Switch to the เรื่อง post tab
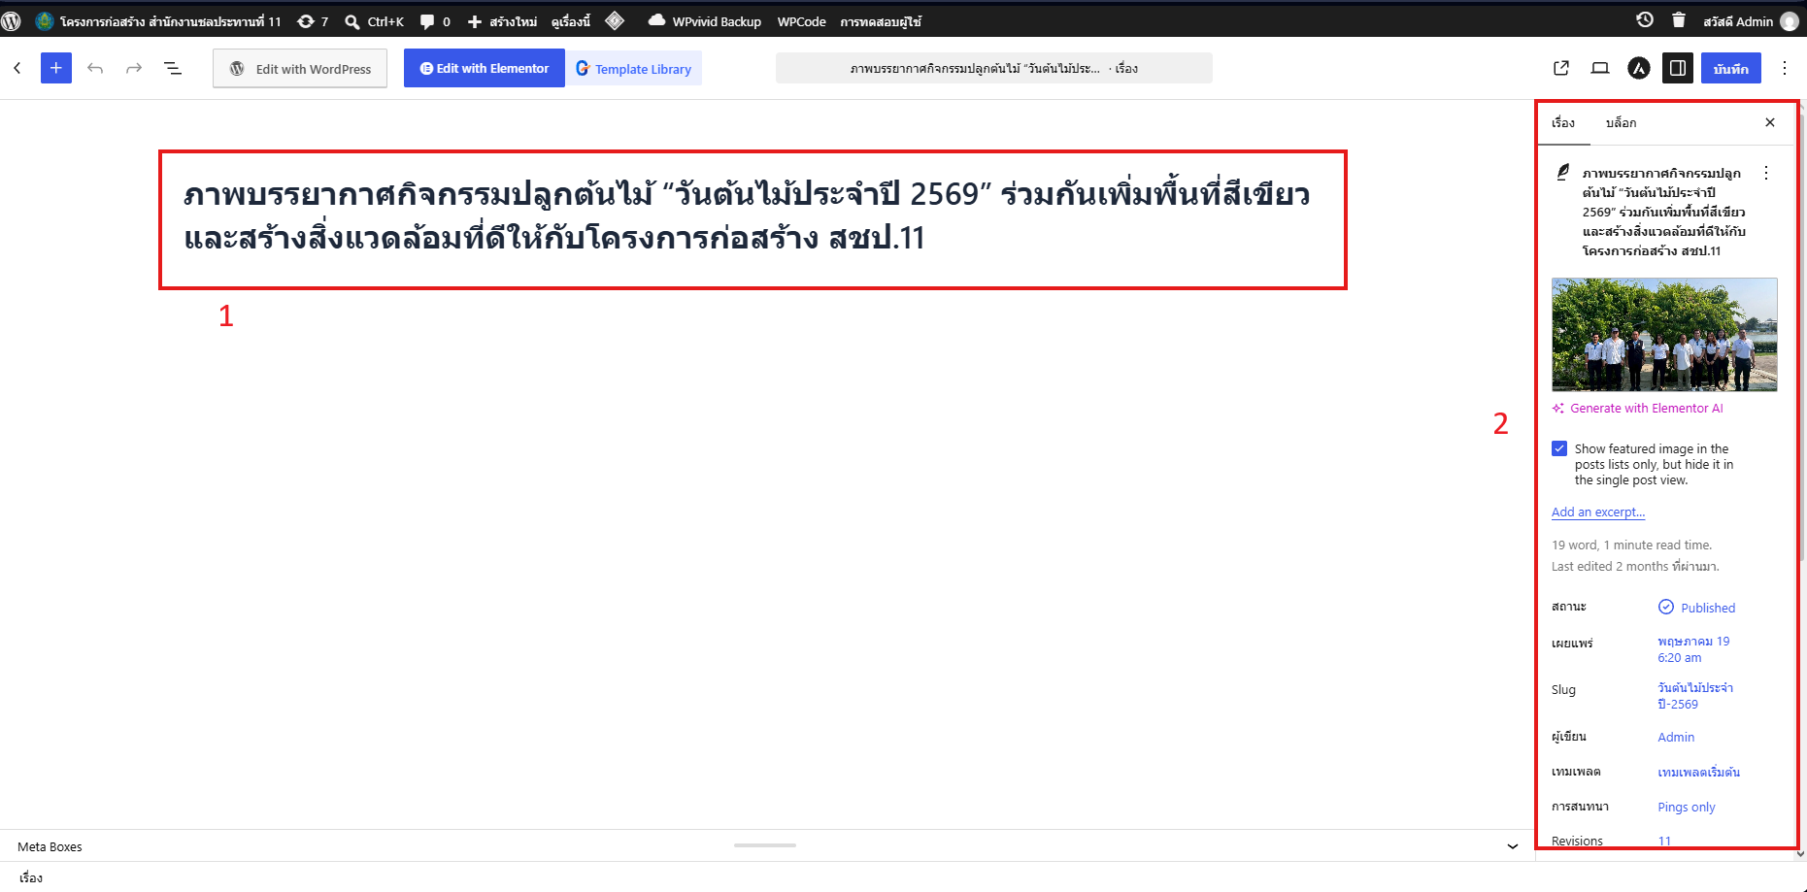Viewport: 1807px width, 892px height. coord(1563,122)
